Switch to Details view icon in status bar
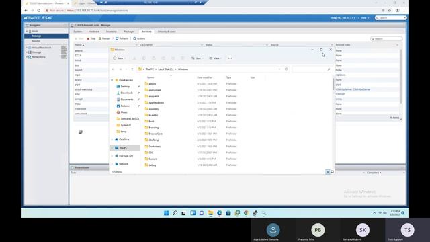 coord(328,172)
